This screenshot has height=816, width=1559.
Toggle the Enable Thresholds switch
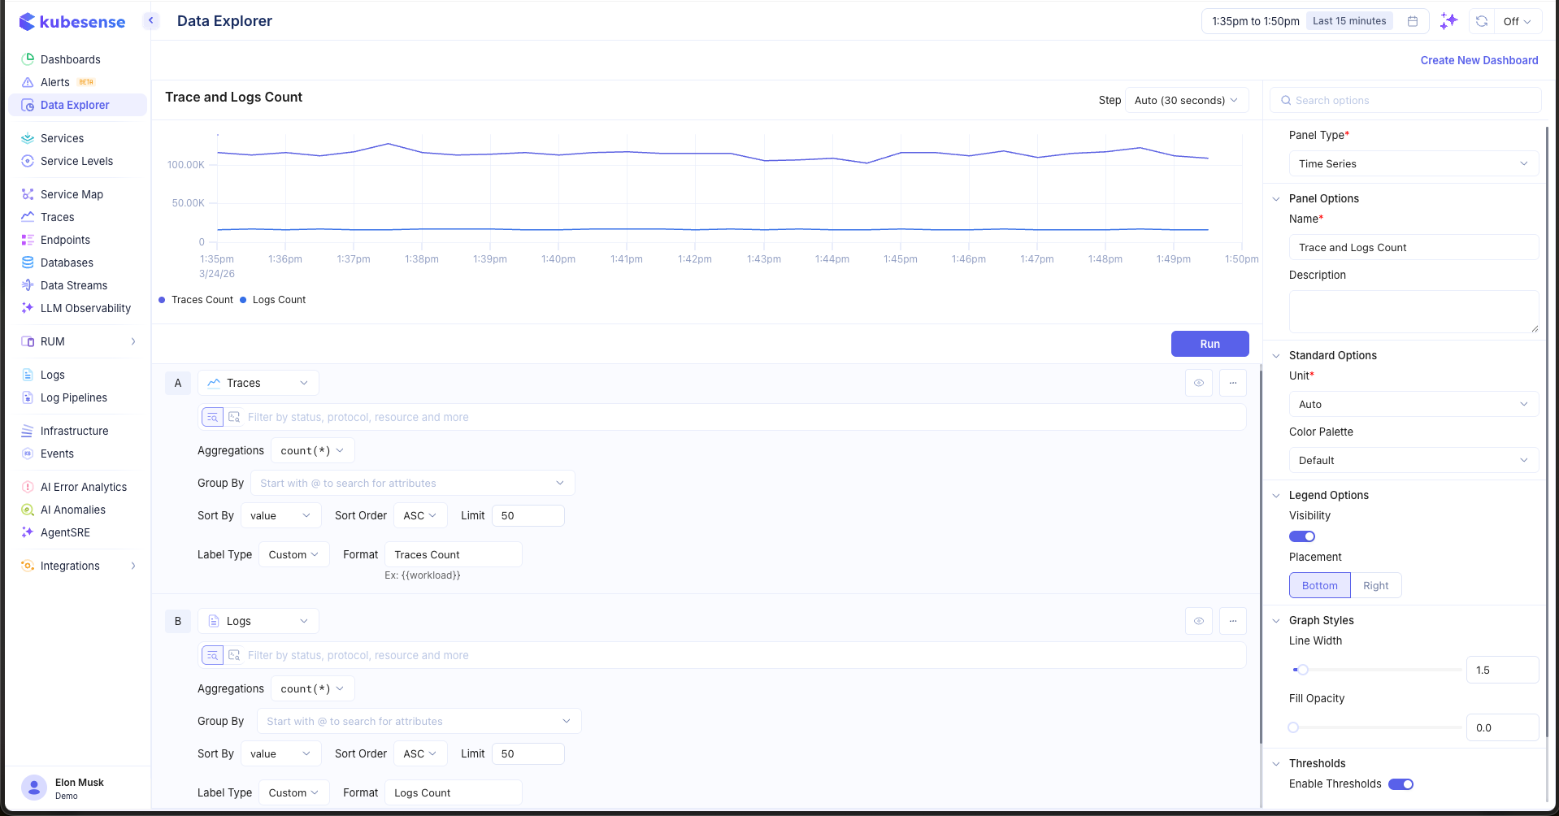pyautogui.click(x=1401, y=784)
